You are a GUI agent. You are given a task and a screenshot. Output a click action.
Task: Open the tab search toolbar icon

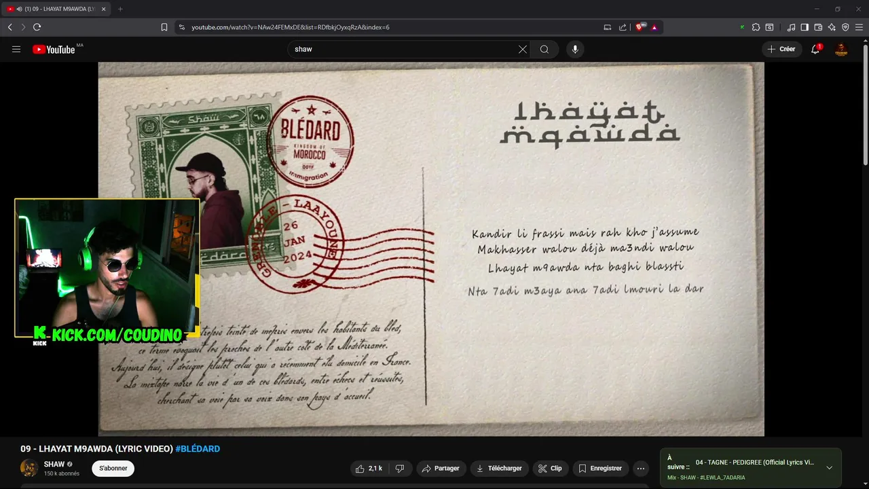point(769,27)
